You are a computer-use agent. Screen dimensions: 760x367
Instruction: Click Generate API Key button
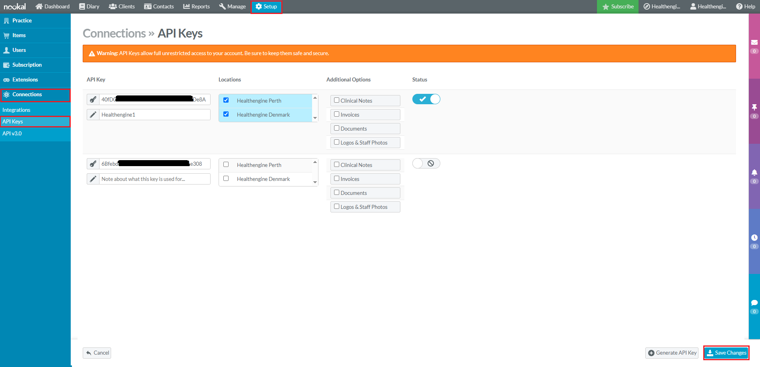tap(672, 353)
